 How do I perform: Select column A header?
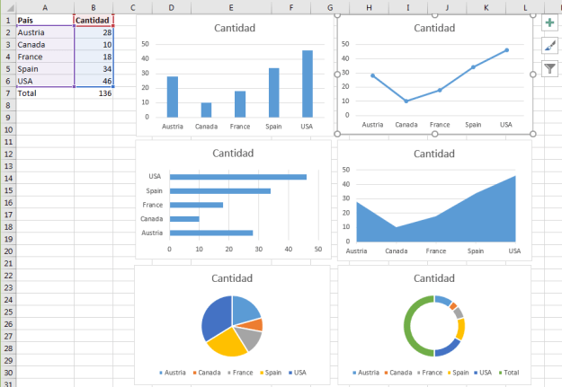[x=44, y=7]
